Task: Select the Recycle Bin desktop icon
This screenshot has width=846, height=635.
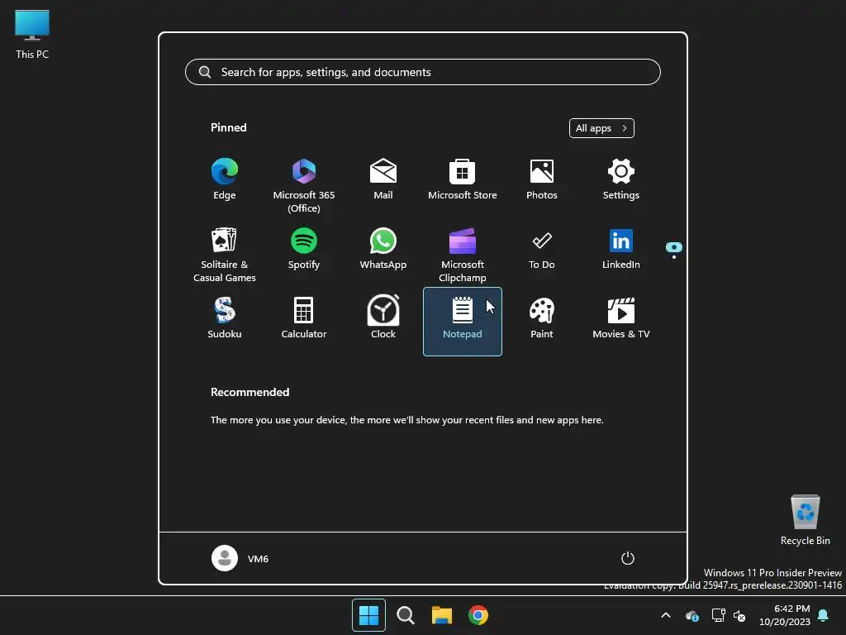Action: pyautogui.click(x=805, y=520)
